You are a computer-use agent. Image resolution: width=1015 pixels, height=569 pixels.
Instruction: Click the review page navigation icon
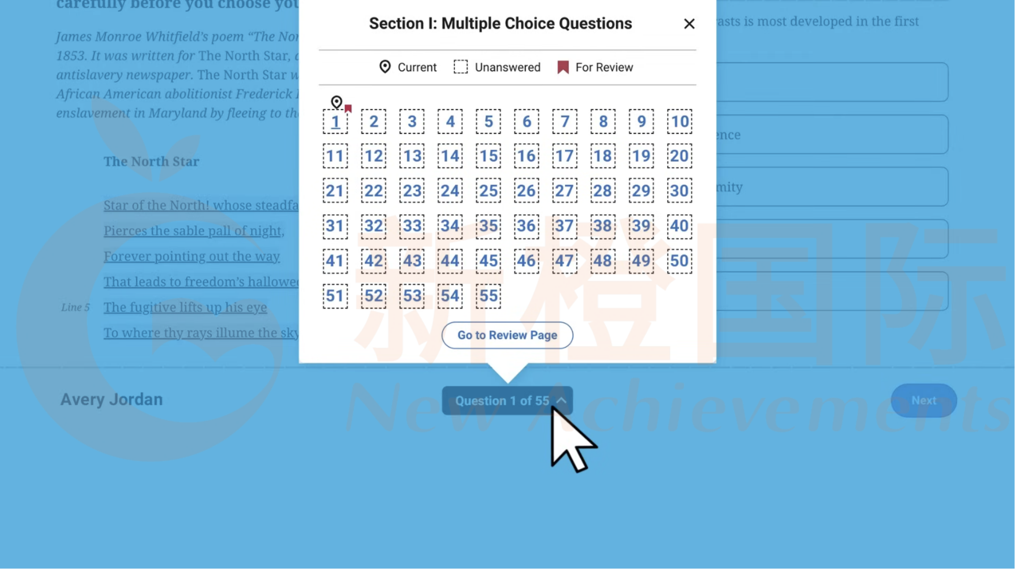507,335
